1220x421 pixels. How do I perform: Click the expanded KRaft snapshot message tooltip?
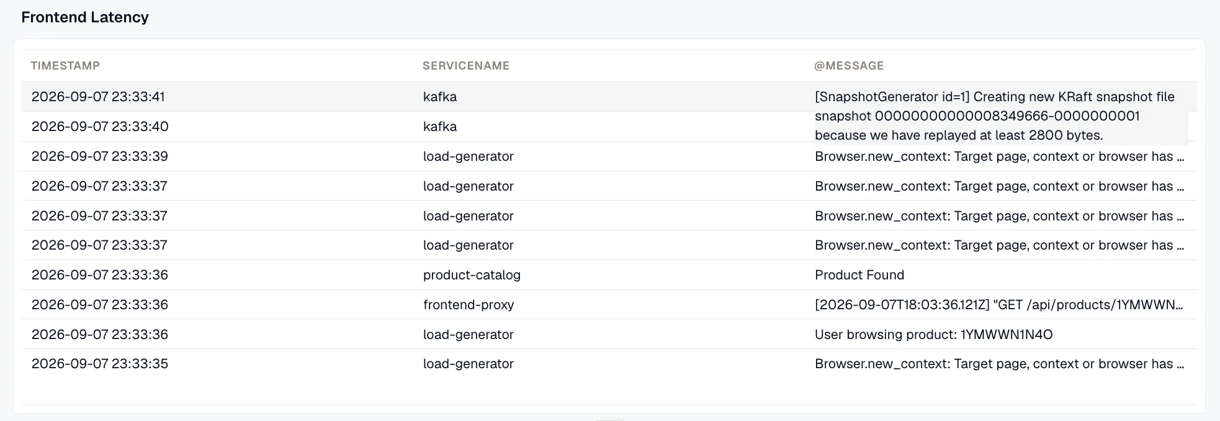pyautogui.click(x=1001, y=116)
